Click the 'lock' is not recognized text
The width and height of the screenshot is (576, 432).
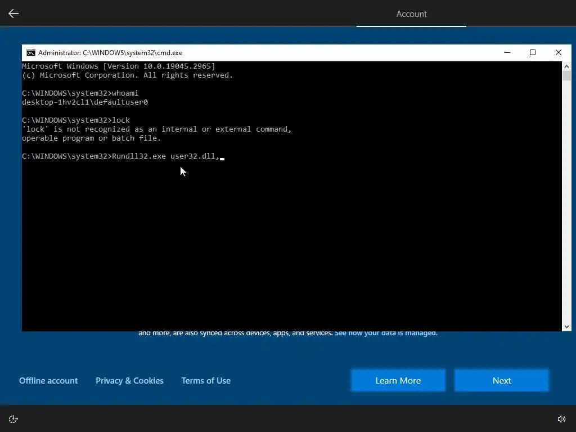pyautogui.click(x=156, y=129)
